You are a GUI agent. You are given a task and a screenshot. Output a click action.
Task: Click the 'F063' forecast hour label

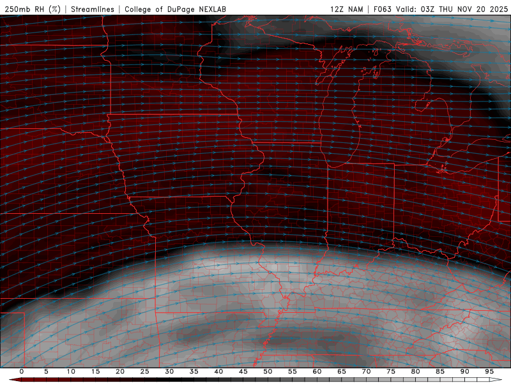382,9
